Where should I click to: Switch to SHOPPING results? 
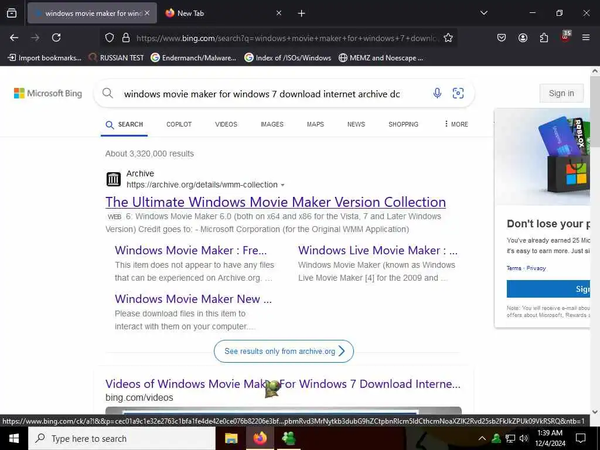click(x=403, y=124)
